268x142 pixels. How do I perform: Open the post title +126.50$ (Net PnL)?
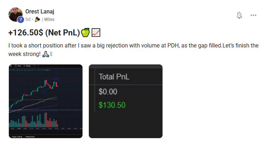(44, 33)
